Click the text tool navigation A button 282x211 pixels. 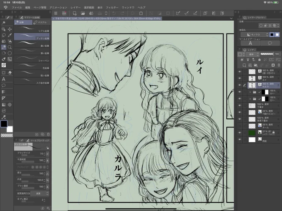click(250, 43)
